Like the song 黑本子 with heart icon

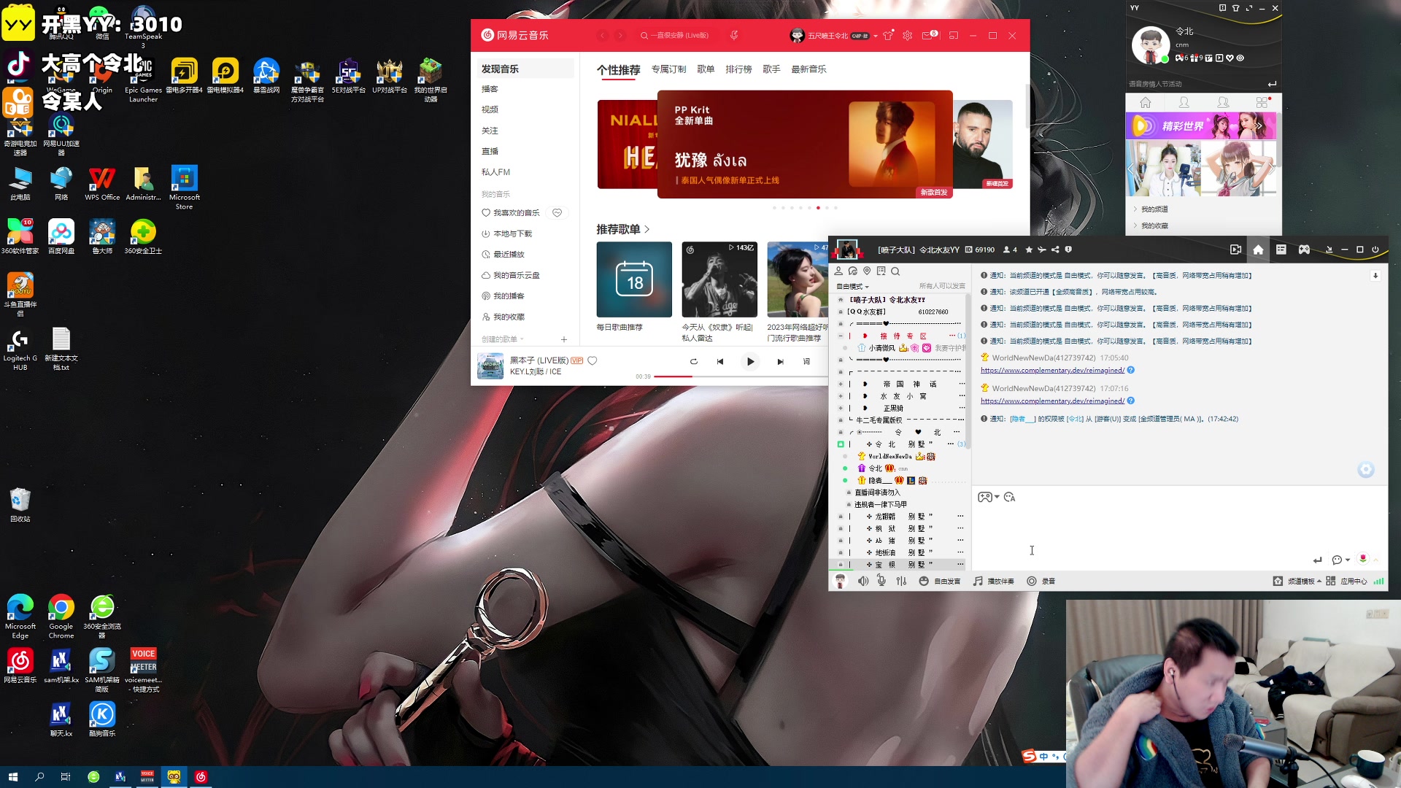click(x=593, y=360)
